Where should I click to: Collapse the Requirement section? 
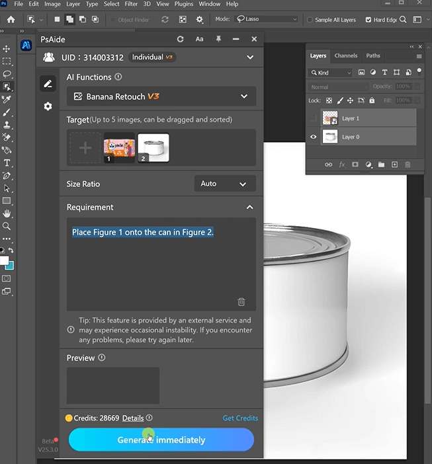[249, 207]
